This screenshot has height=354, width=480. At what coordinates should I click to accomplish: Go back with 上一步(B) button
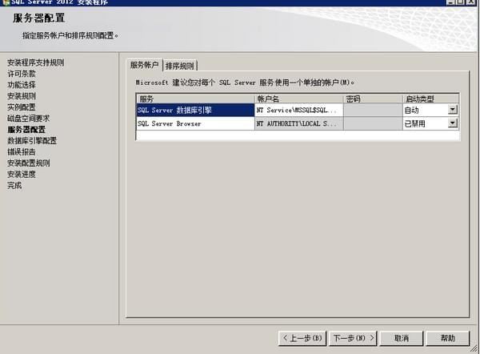tap(302, 338)
